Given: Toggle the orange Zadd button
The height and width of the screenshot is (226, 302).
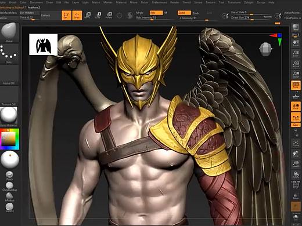Looking at the screenshot, I should point(184,13).
